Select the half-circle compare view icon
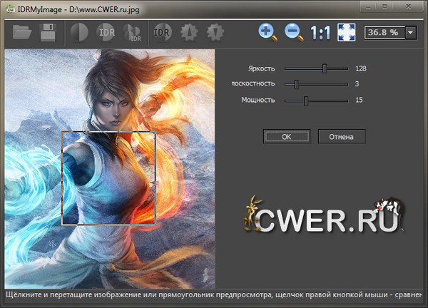Screen dimensions: 428x308 tap(78, 32)
